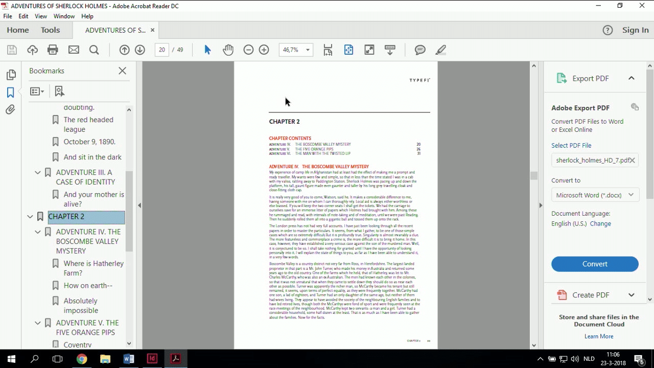Switch to the Home tab
The width and height of the screenshot is (654, 368).
[18, 30]
